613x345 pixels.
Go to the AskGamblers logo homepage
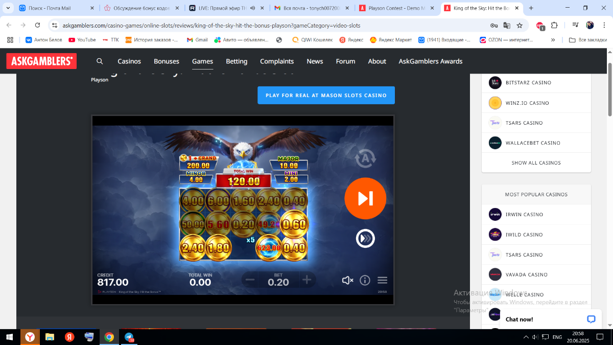point(41,61)
